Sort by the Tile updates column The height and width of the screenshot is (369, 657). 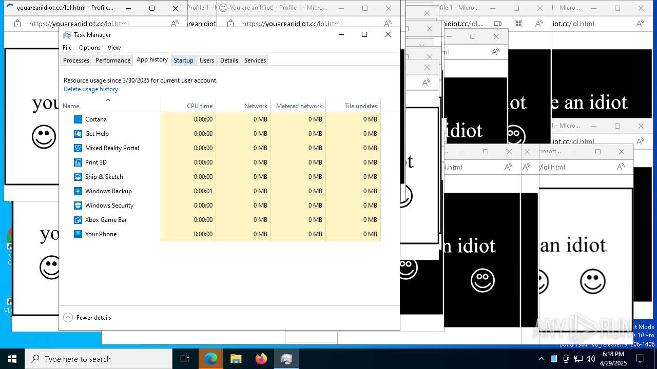click(353, 106)
